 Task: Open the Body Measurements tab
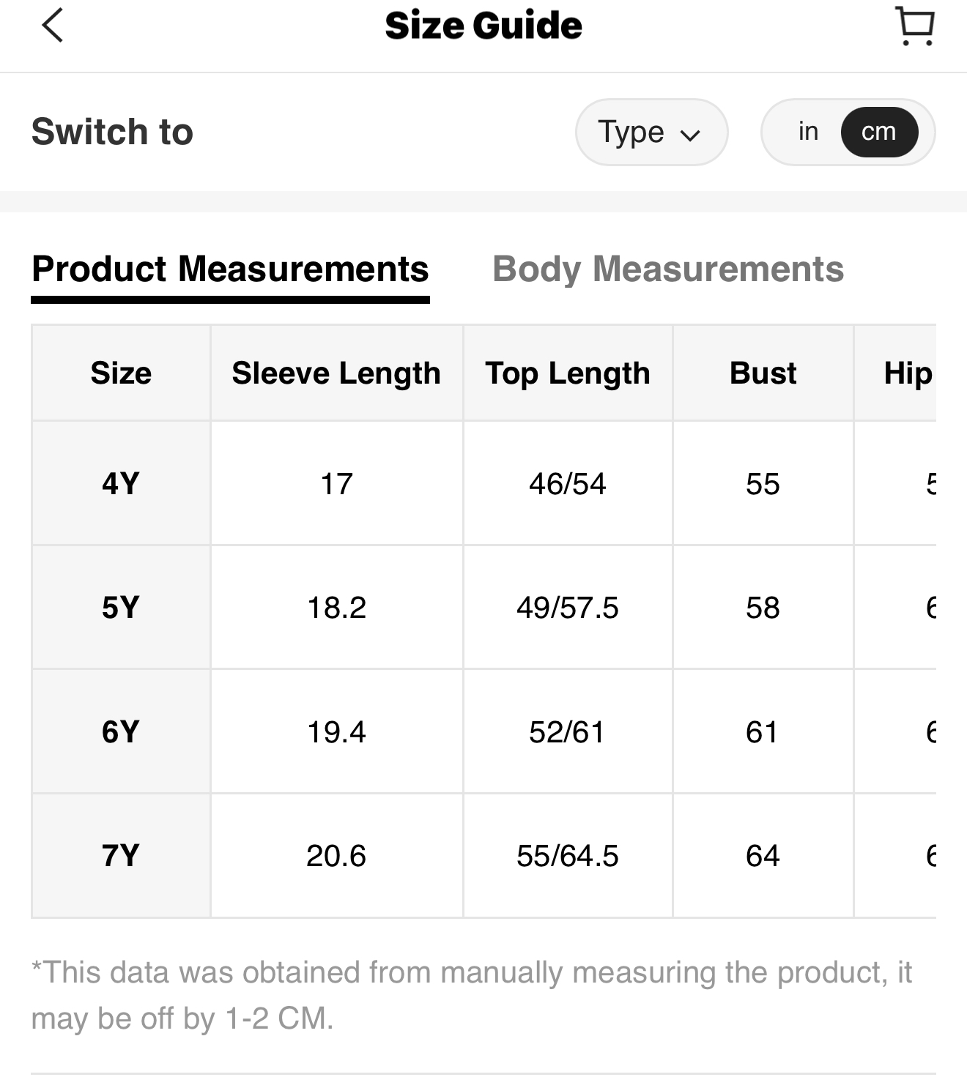(x=667, y=269)
